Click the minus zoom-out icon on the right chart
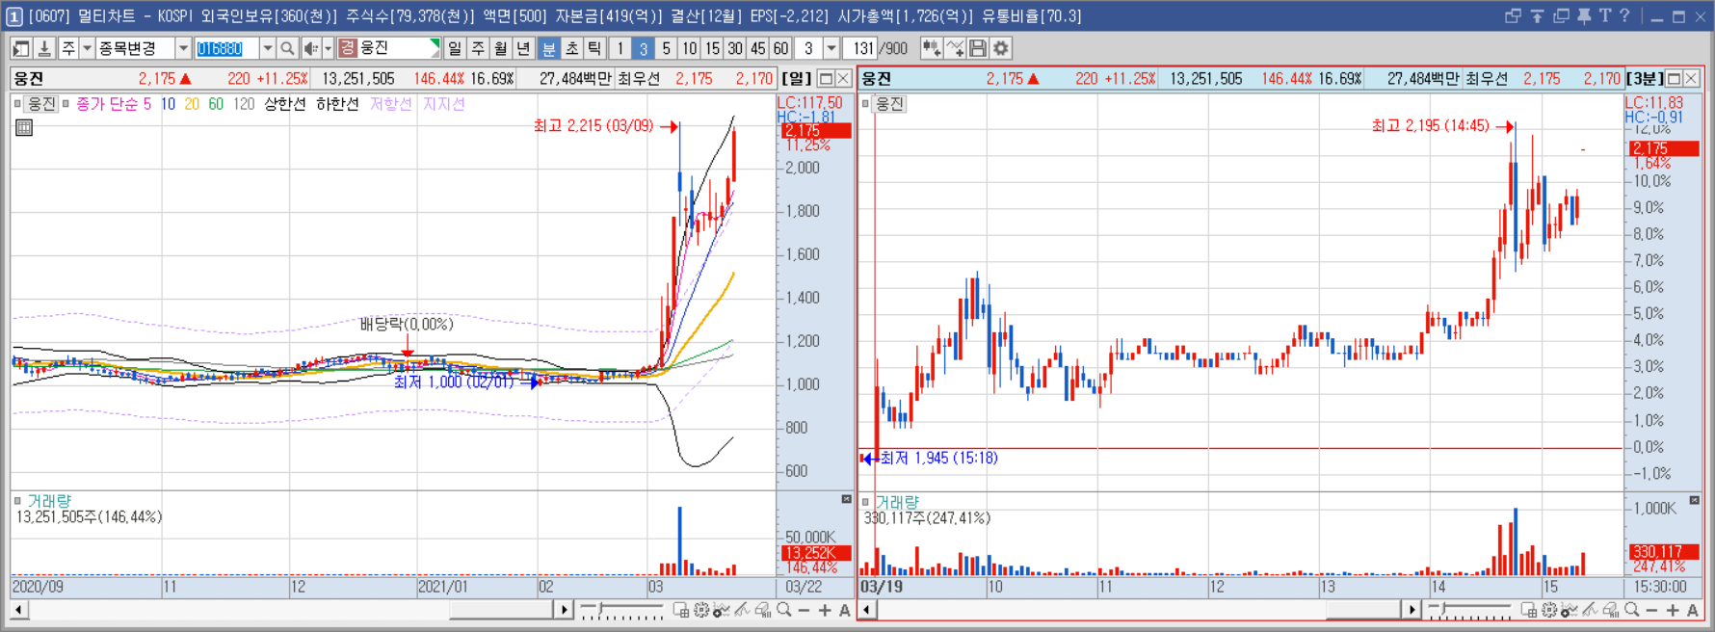Viewport: 1715px width, 632px height. [x=1651, y=610]
